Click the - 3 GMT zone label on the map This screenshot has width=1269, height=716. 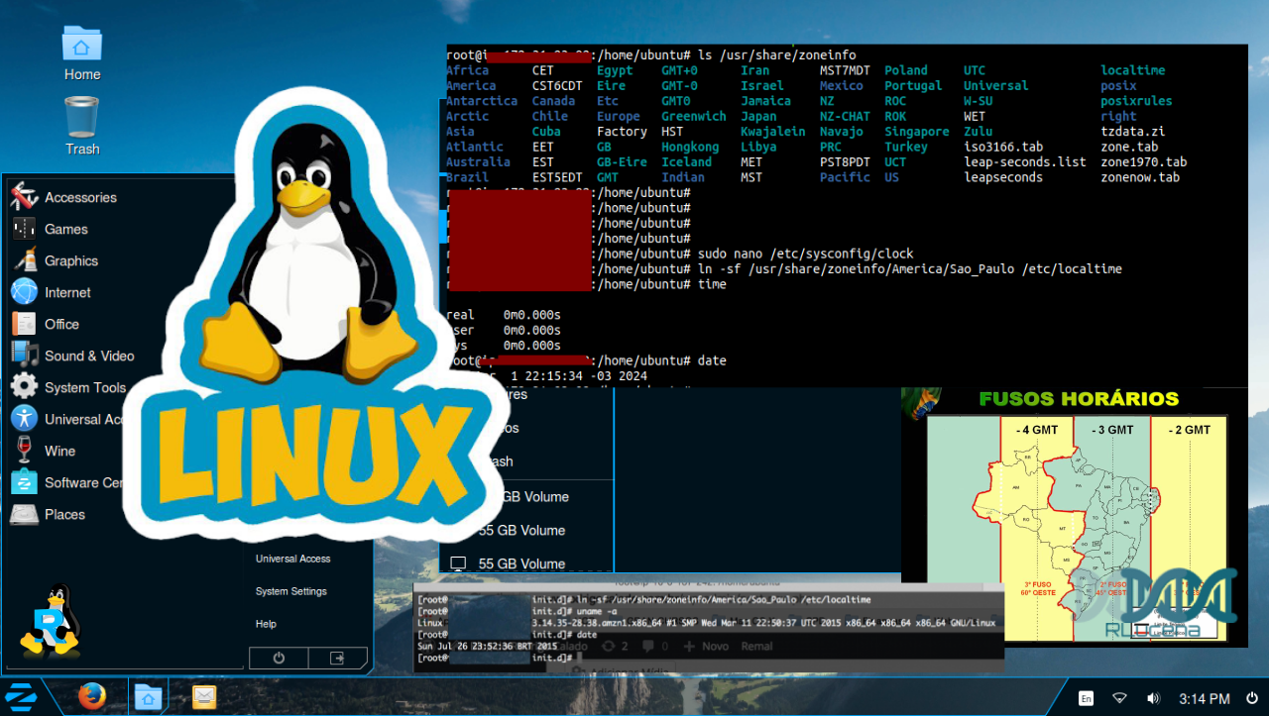tap(1112, 430)
